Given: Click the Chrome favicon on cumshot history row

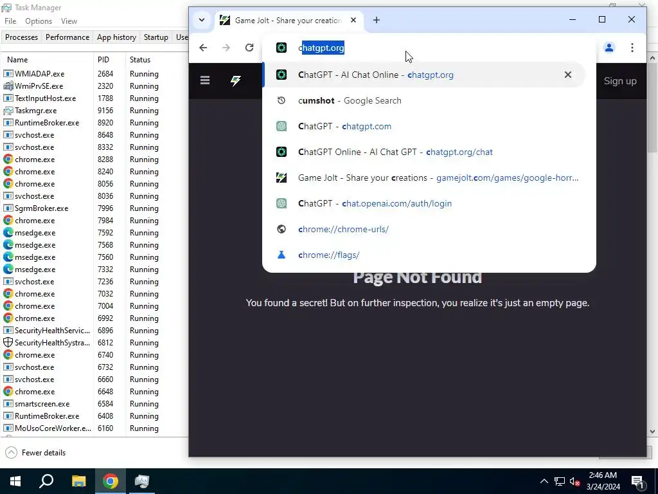Looking at the screenshot, I should pyautogui.click(x=281, y=100).
